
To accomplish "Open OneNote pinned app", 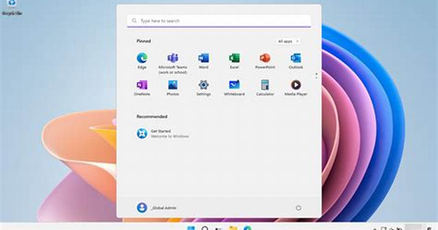I will pyautogui.click(x=142, y=88).
